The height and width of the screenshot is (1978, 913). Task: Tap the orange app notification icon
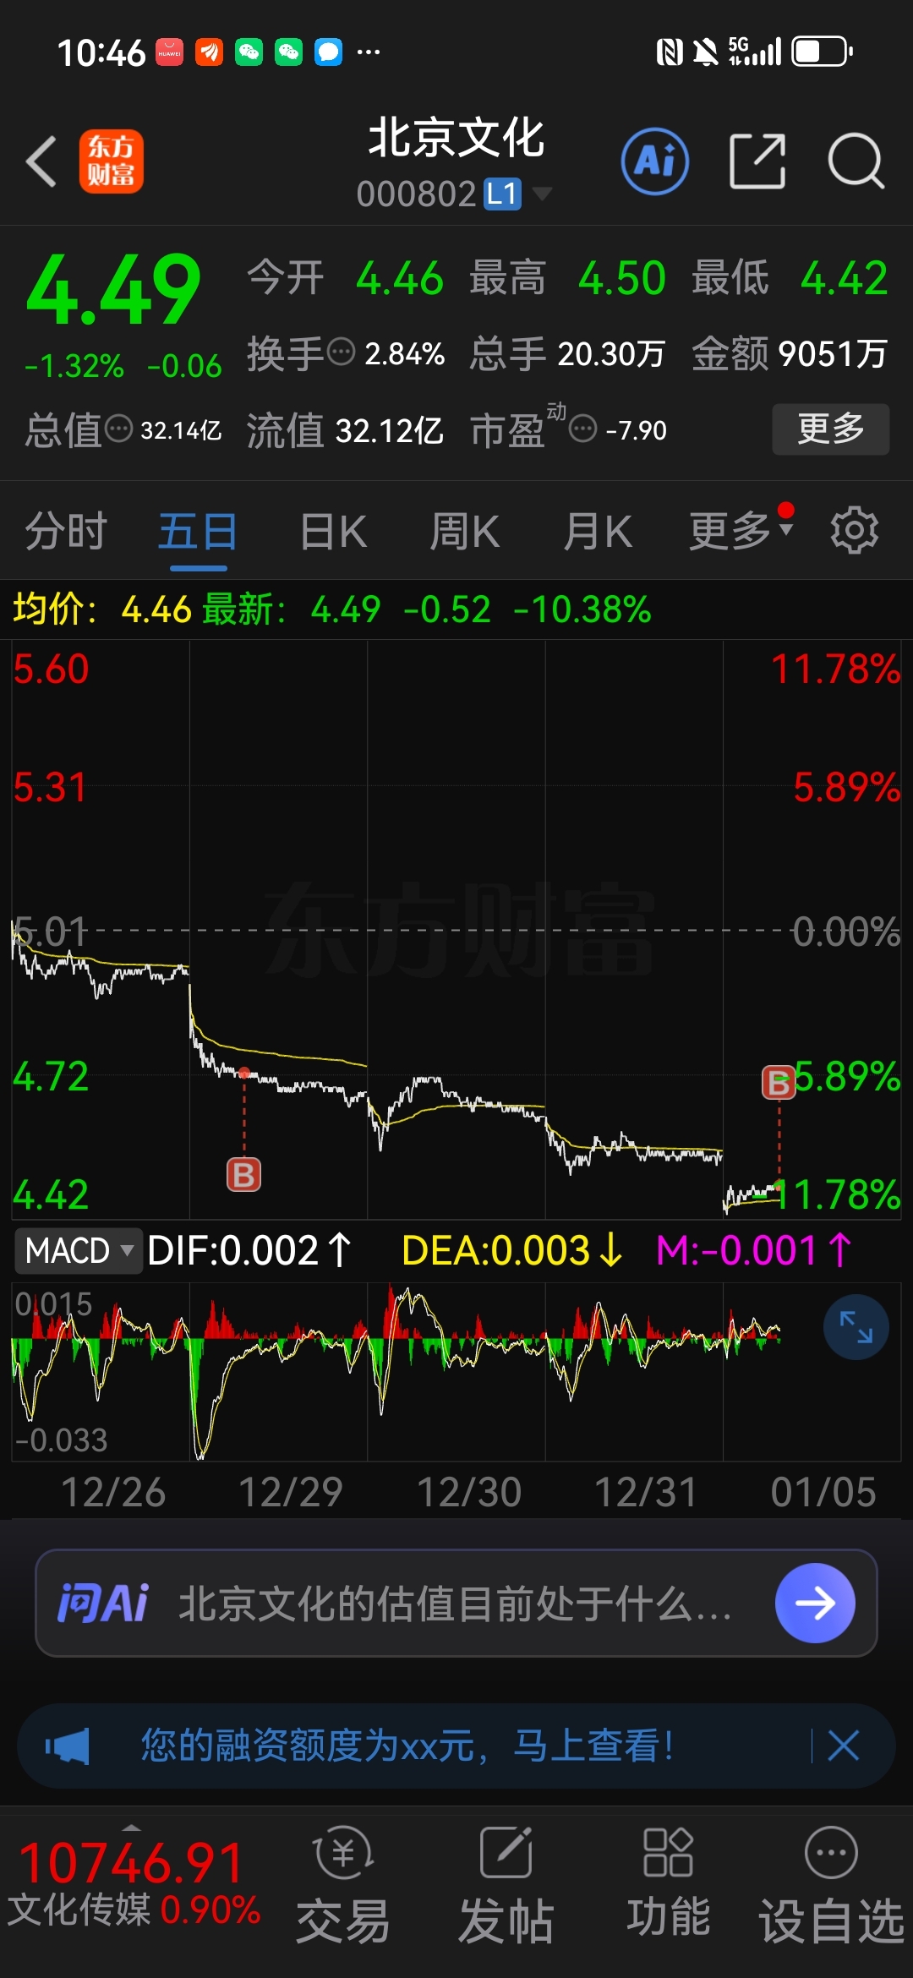click(209, 52)
